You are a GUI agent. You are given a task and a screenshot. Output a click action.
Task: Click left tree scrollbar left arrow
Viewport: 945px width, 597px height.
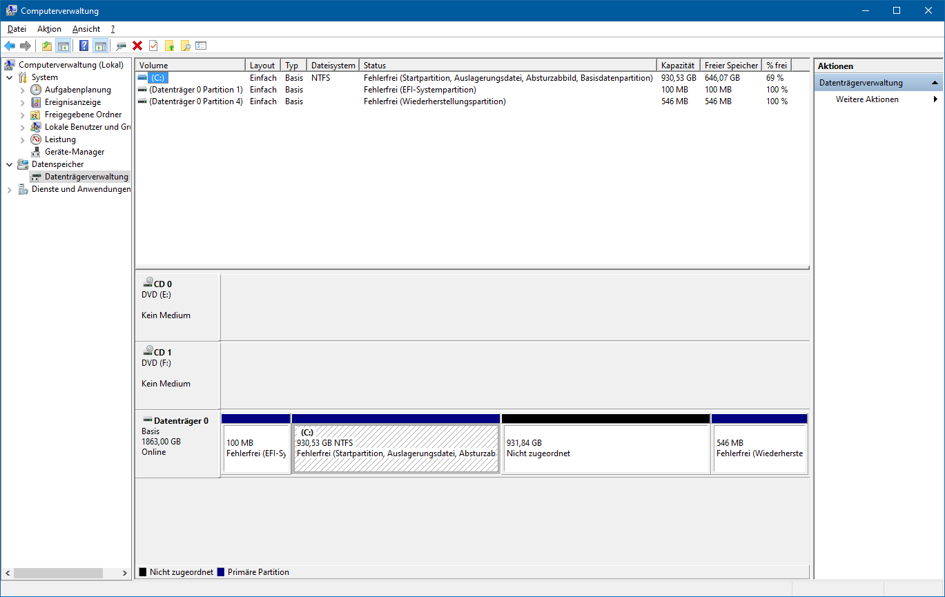tap(8, 573)
